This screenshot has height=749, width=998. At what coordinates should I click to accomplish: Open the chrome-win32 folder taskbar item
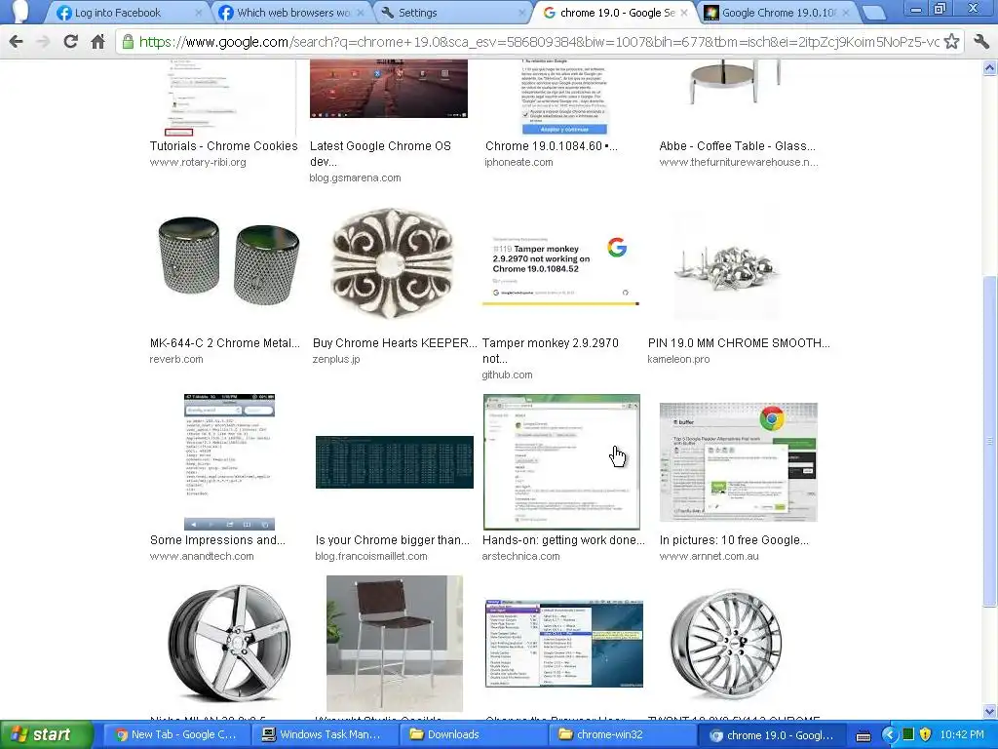[x=621, y=734]
